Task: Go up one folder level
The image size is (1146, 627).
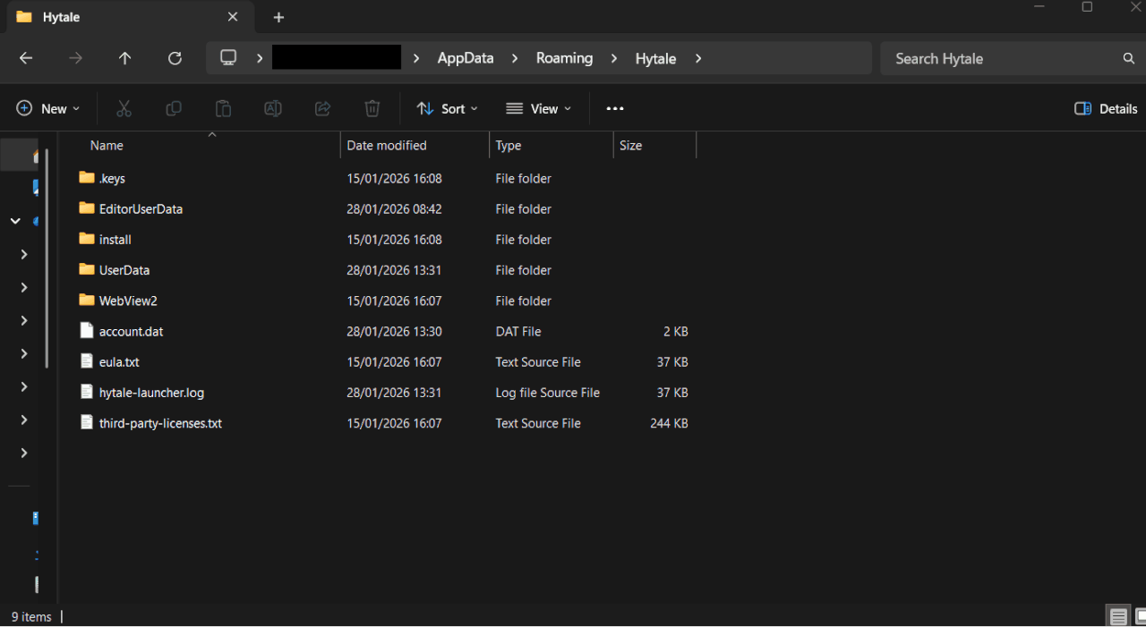Action: (x=125, y=58)
